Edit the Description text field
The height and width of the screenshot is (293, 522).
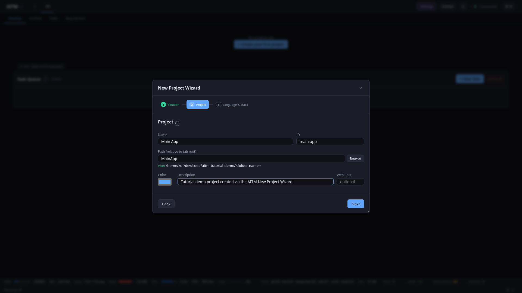256,182
